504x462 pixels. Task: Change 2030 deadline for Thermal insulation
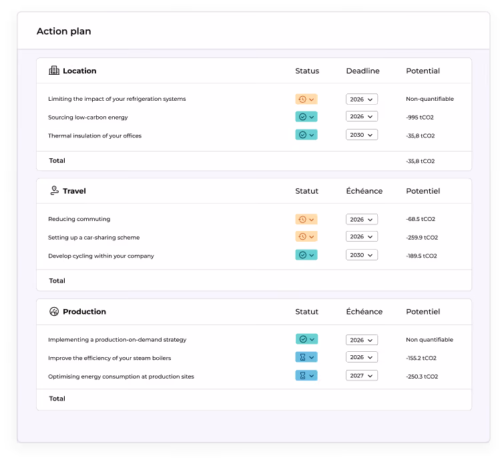(x=362, y=135)
